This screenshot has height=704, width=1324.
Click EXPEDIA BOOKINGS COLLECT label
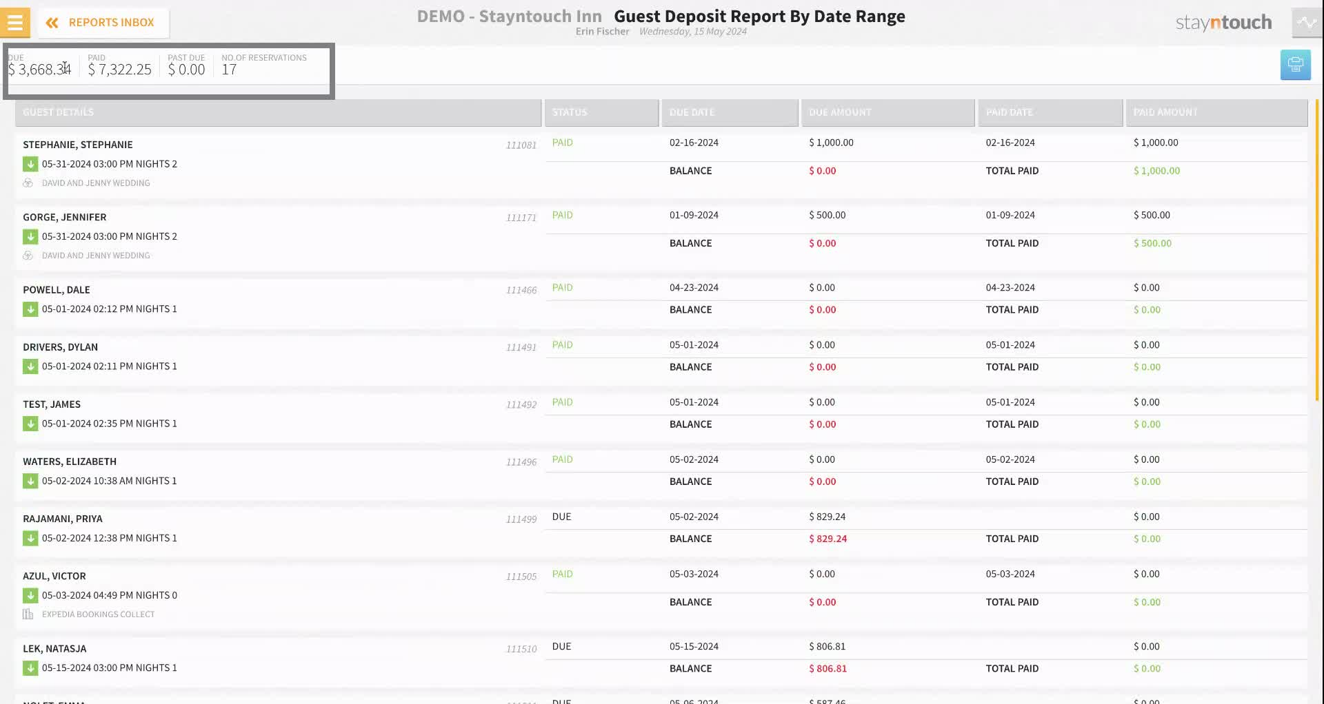99,614
